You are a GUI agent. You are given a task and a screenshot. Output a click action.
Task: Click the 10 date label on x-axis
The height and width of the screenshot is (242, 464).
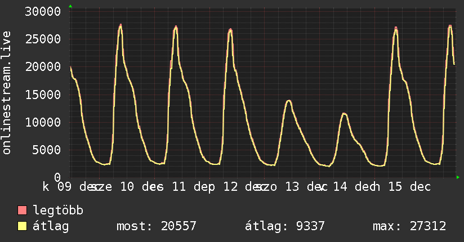(127, 187)
